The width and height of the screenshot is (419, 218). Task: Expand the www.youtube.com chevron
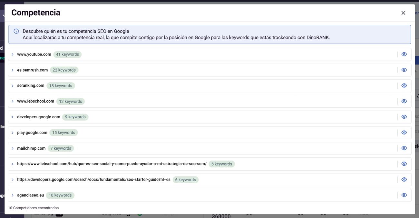click(13, 54)
